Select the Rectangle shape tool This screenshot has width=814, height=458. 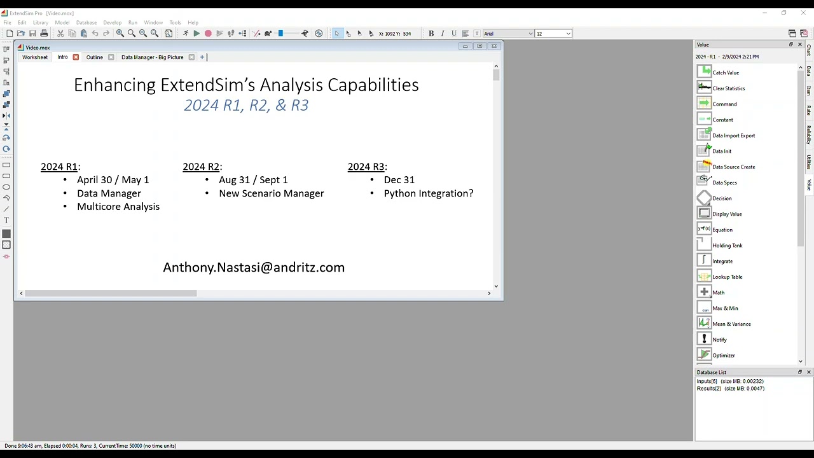pyautogui.click(x=6, y=165)
